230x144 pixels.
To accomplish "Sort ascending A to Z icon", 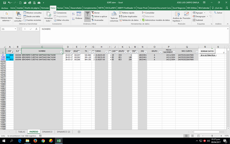I will click(x=73, y=14).
